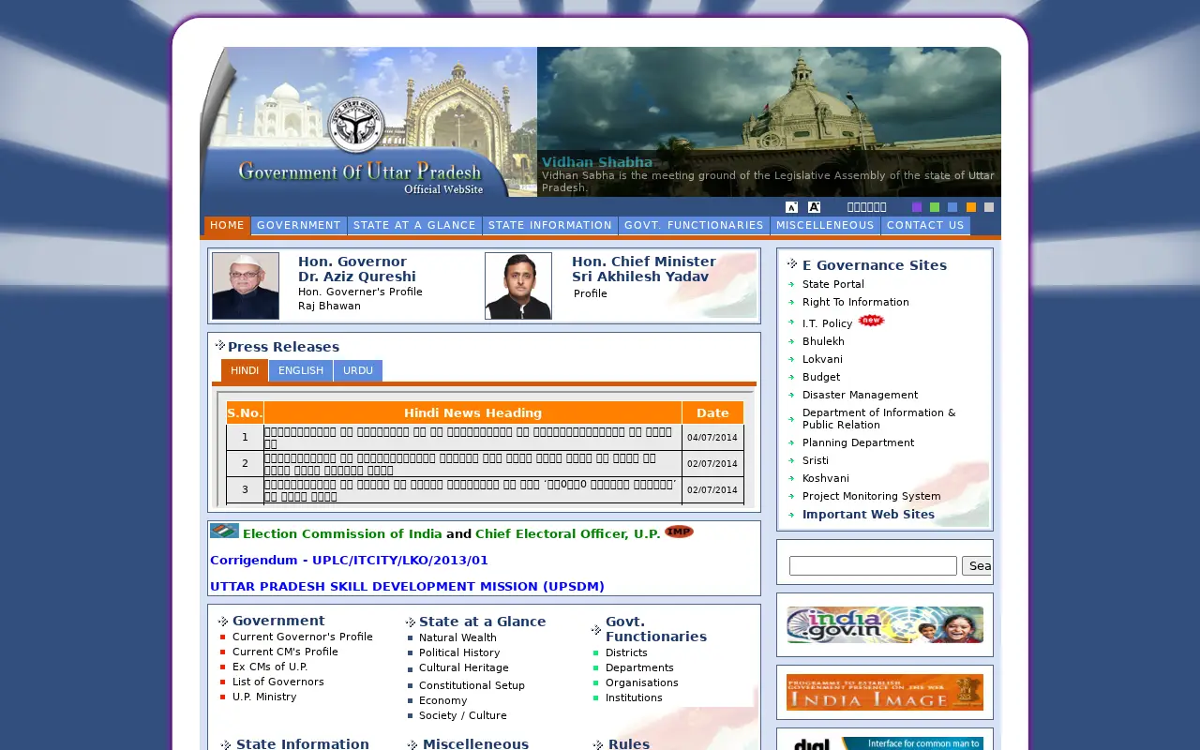Image resolution: width=1200 pixels, height=750 pixels.
Task: Open the Raj Bhawan link
Action: [329, 306]
